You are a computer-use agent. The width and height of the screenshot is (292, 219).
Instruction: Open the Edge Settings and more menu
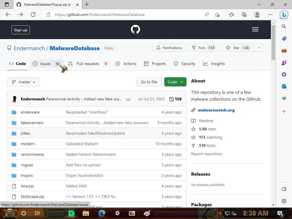(270, 15)
